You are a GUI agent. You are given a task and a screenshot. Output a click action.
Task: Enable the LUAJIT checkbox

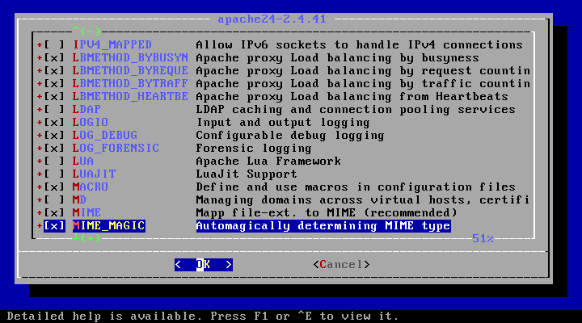point(54,174)
